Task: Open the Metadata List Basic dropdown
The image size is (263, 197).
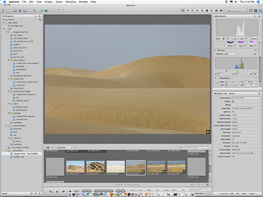Action: (225, 94)
